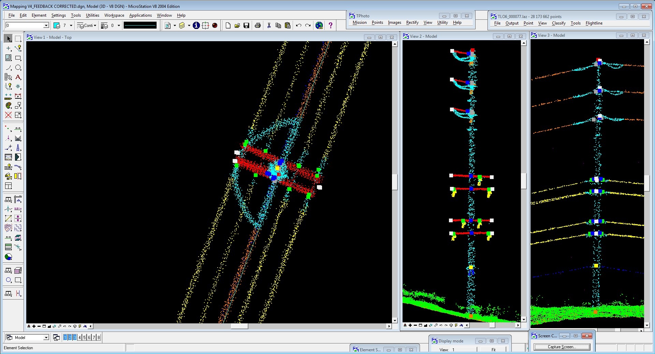Image resolution: width=655 pixels, height=354 pixels.
Task: Open the Element Information icon
Action: point(196,26)
